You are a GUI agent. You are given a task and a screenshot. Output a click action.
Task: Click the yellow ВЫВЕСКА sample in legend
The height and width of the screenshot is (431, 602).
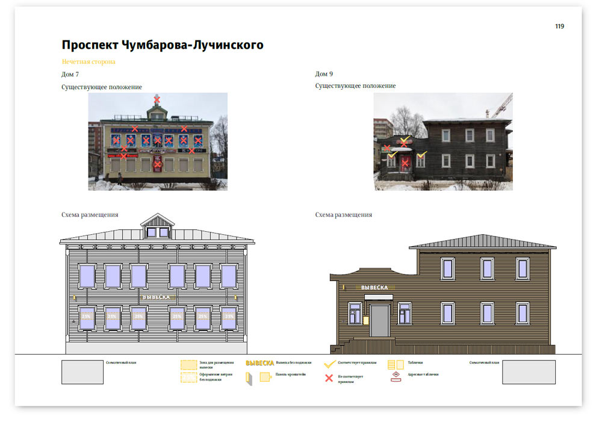pyautogui.click(x=259, y=363)
